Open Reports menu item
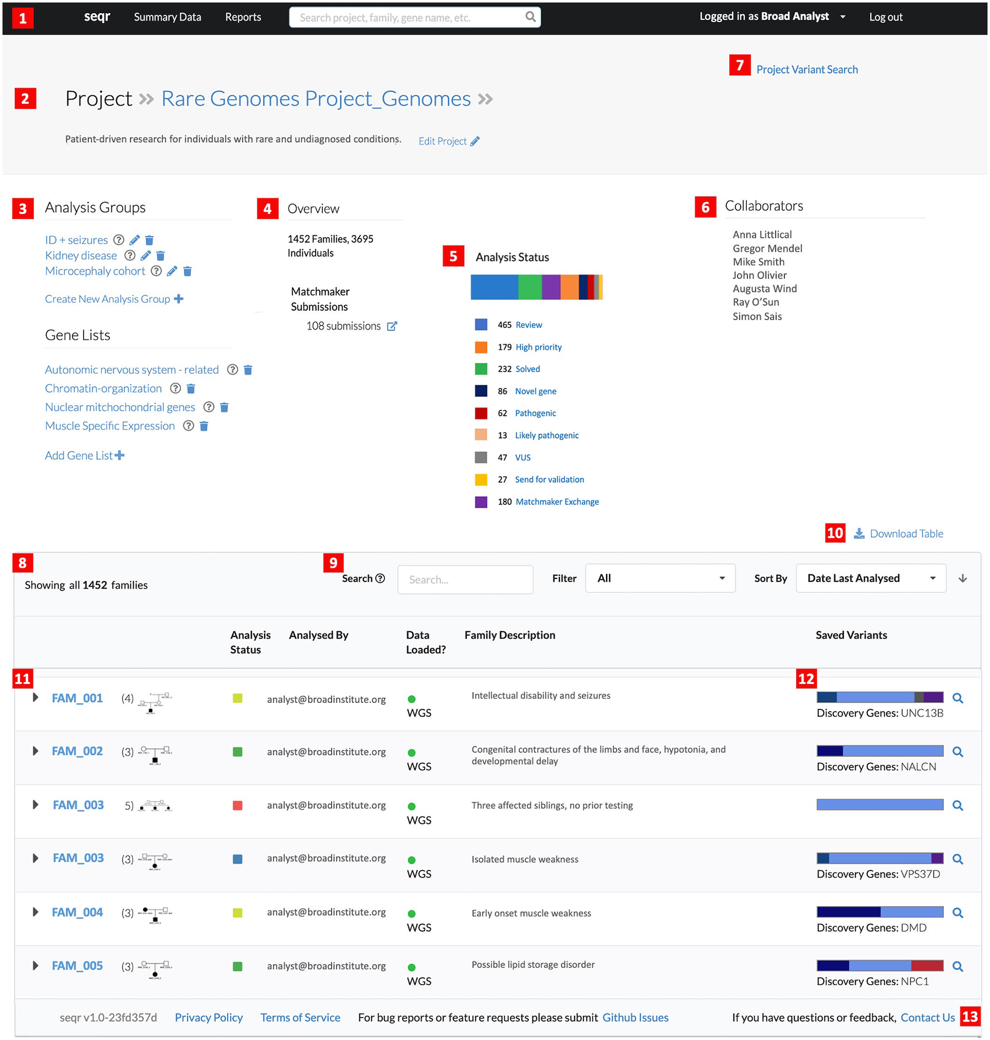 click(243, 17)
